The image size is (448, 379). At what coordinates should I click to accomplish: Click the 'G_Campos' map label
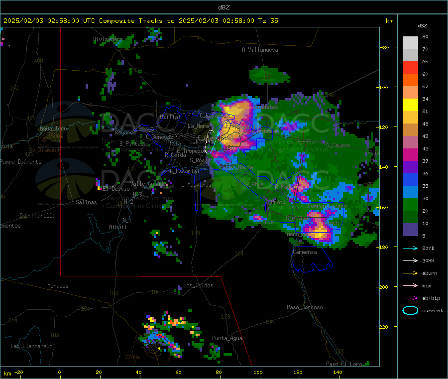click(338, 145)
